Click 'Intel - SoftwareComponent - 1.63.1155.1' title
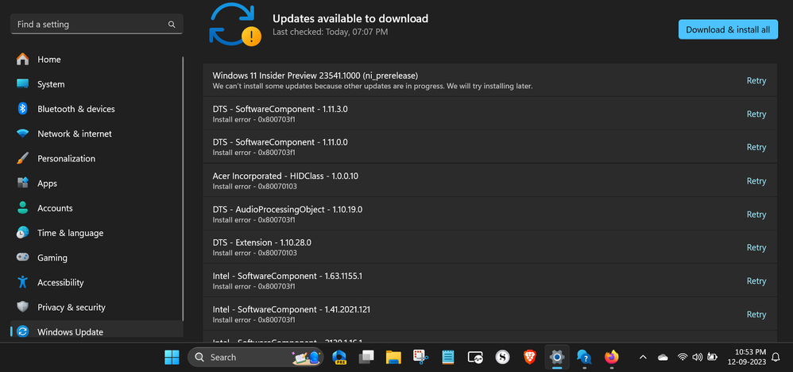The height and width of the screenshot is (372, 793). click(x=288, y=276)
